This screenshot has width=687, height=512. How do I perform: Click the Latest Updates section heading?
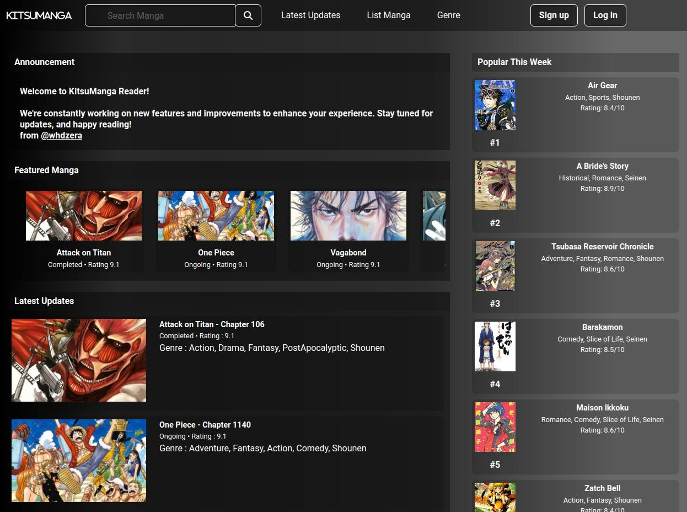click(44, 301)
